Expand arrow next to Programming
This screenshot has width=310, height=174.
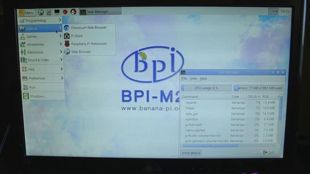pyautogui.click(x=60, y=20)
